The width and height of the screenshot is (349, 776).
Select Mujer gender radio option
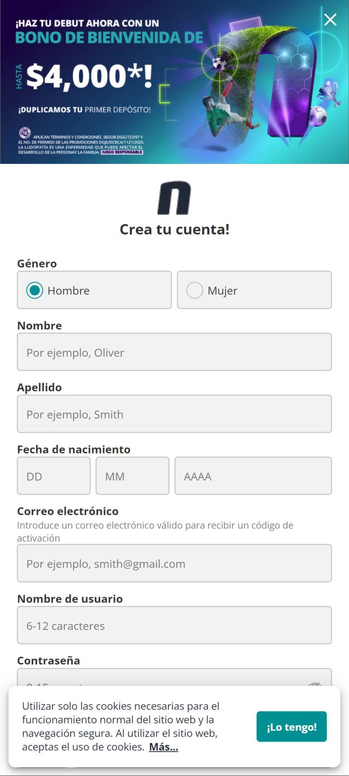(x=195, y=290)
